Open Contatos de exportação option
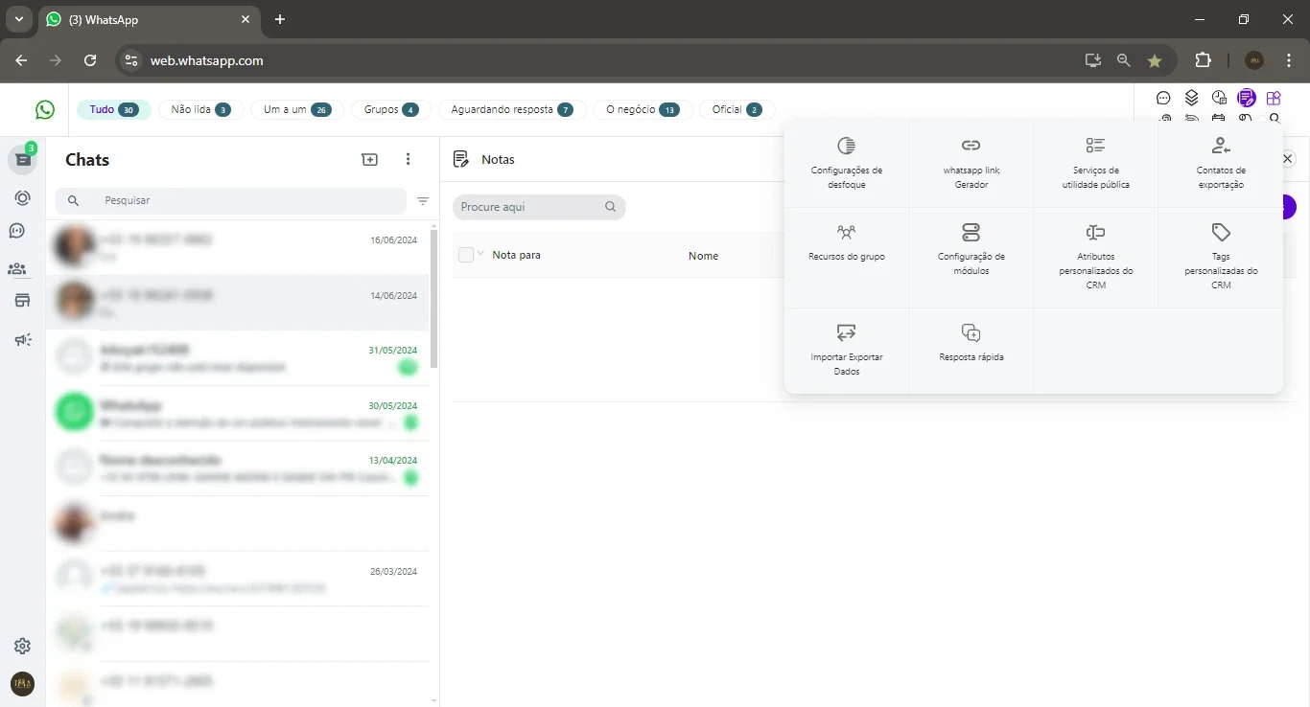 pyautogui.click(x=1220, y=164)
